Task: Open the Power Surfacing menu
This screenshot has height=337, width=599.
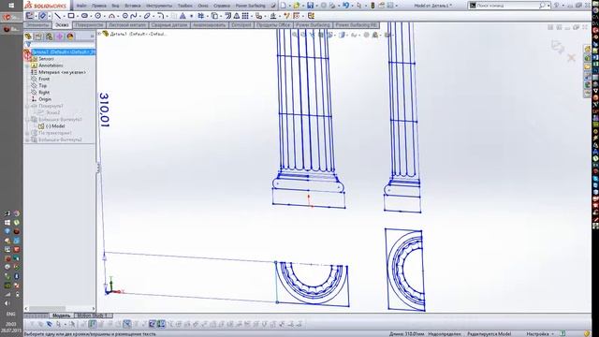Action: coord(250,6)
